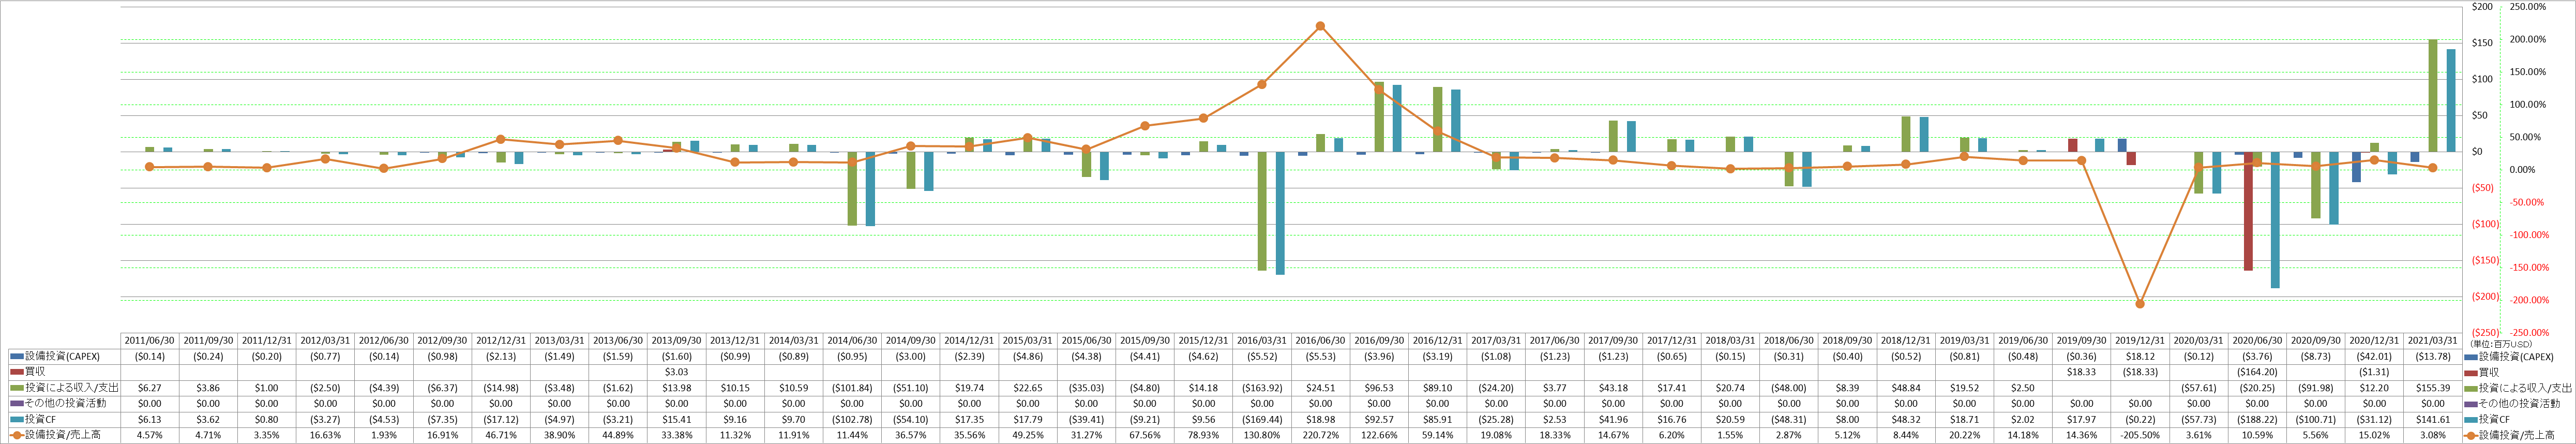Screen dimensions: 2576x444
Task: Click the $0 label on the dollar axis
Action: (x=2477, y=152)
